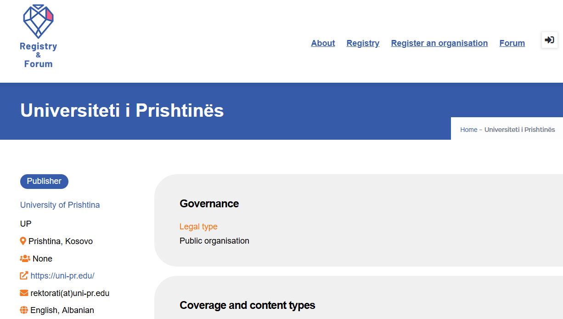This screenshot has width=563, height=319.
Task: Click the envelope icon beside the rektorati email
Action: click(x=24, y=293)
